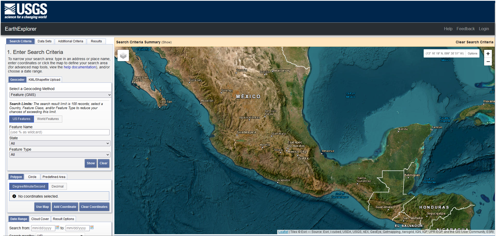Open the Leaflet attribution link
Image resolution: width=496 pixels, height=236 pixels.
[x=283, y=232]
